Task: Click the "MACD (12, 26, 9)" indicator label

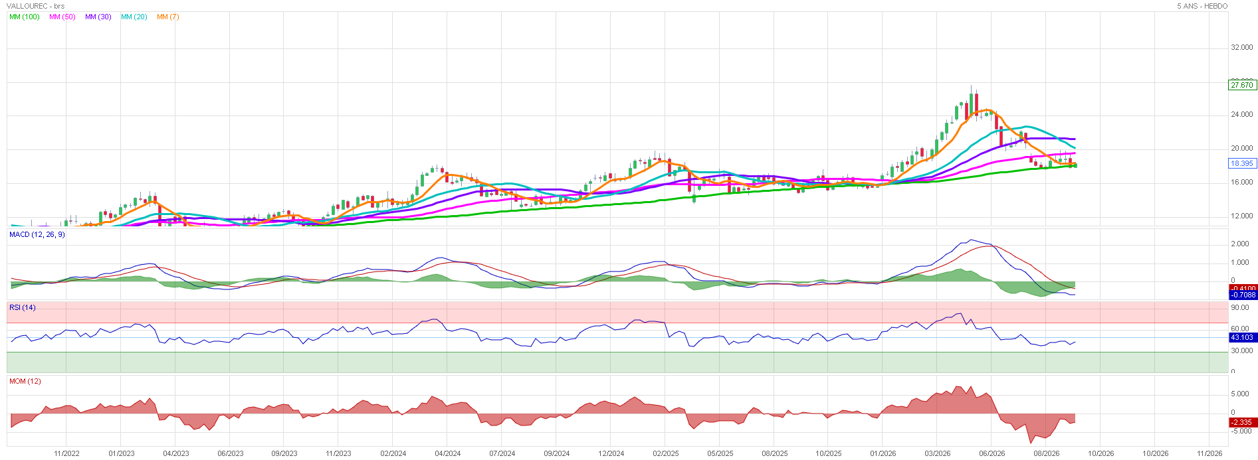Action: coord(37,234)
